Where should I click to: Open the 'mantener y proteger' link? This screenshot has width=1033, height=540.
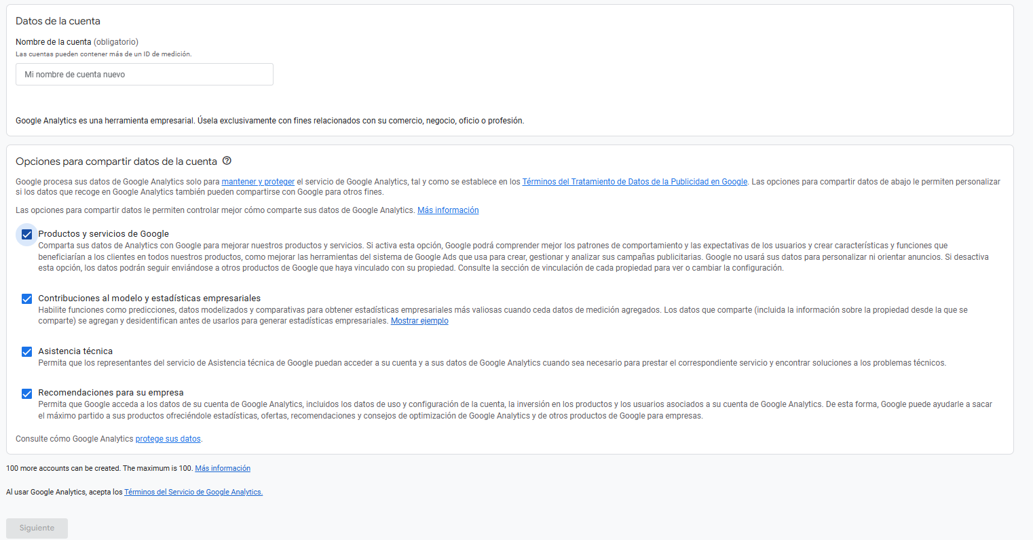258,182
